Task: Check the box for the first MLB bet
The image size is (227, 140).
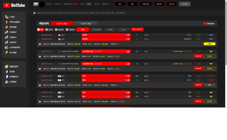Action: (40, 44)
